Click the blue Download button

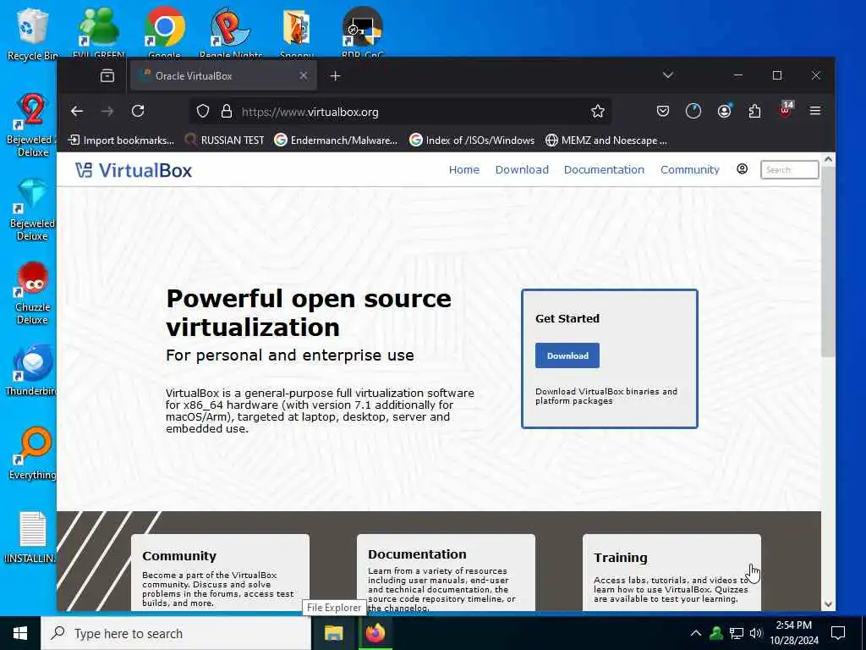click(567, 355)
